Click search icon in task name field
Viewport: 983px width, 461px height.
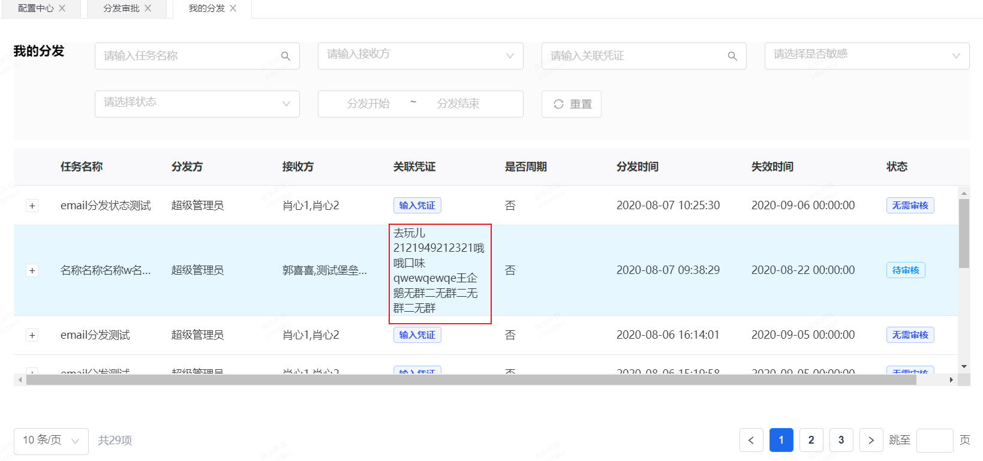[x=285, y=56]
